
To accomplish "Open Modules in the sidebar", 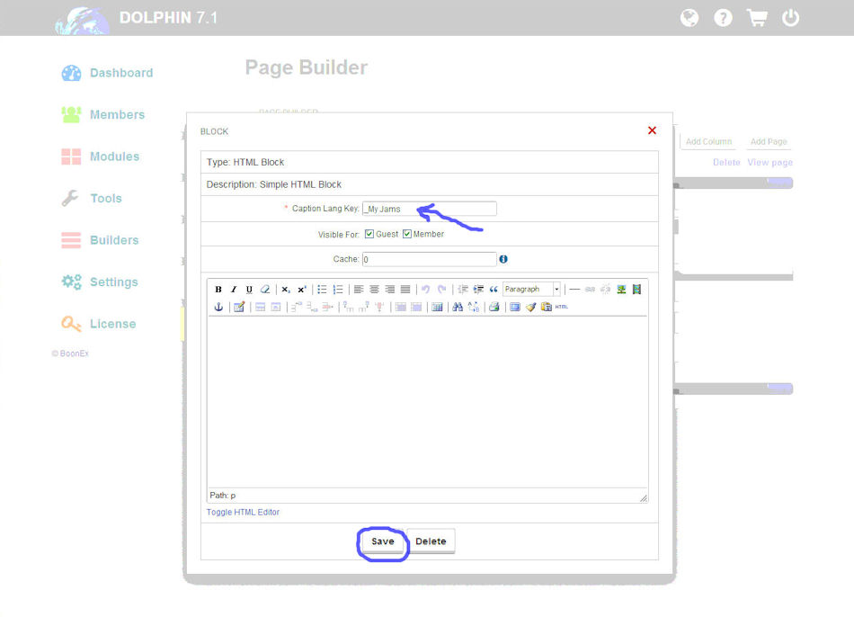I will pyautogui.click(x=101, y=156).
